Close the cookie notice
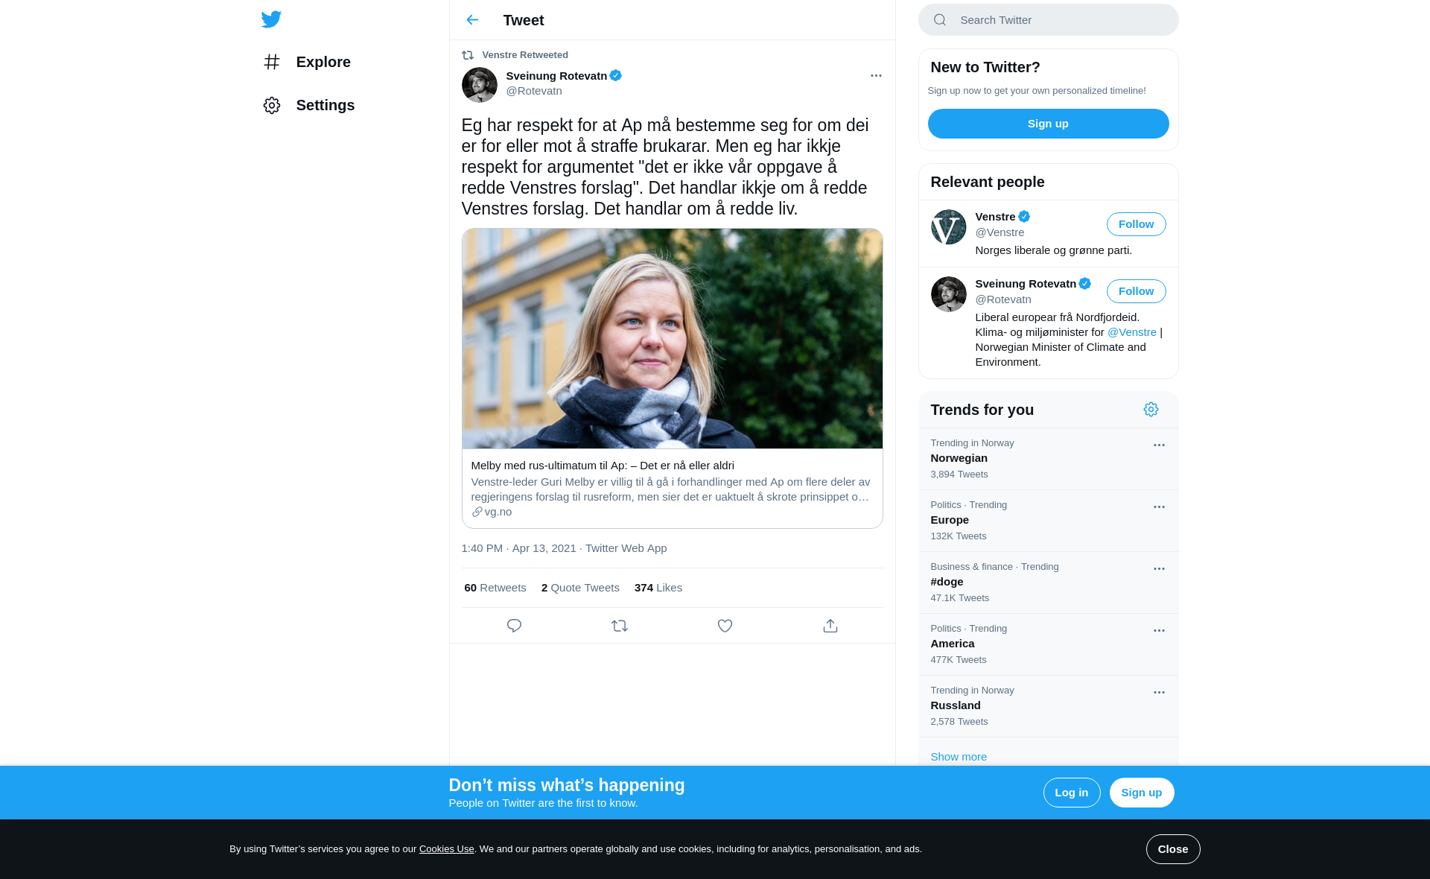1430x879 pixels. (1172, 849)
